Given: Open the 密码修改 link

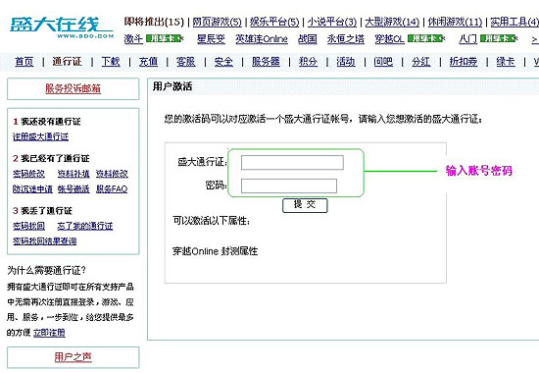Looking at the screenshot, I should (28, 174).
